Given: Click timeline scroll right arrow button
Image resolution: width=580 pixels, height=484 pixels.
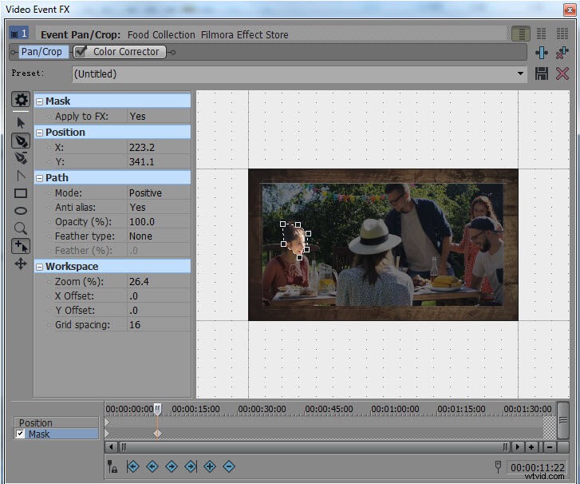Looking at the screenshot, I should pos(517,447).
